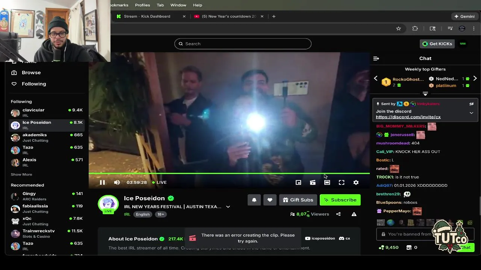This screenshot has height=270, width=481.
Task: Open the Help menu
Action: pyautogui.click(x=198, y=5)
